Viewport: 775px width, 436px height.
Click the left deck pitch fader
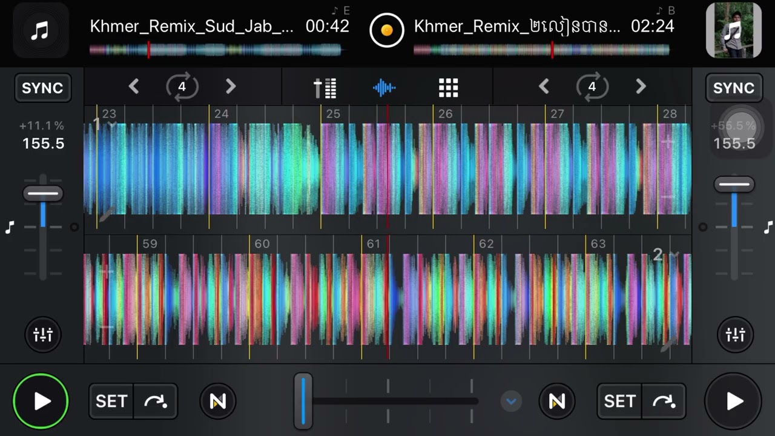click(43, 194)
